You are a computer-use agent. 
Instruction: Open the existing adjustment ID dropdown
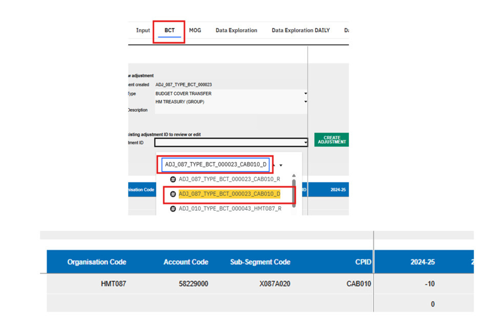[305, 143]
